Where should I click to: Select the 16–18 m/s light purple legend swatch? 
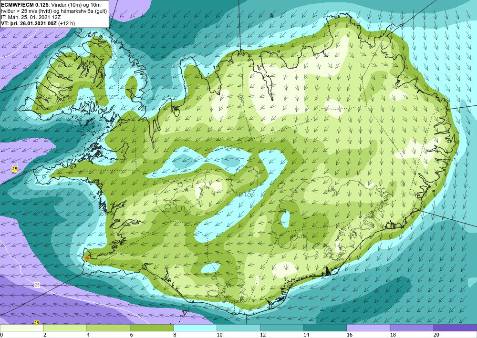click(x=368, y=328)
